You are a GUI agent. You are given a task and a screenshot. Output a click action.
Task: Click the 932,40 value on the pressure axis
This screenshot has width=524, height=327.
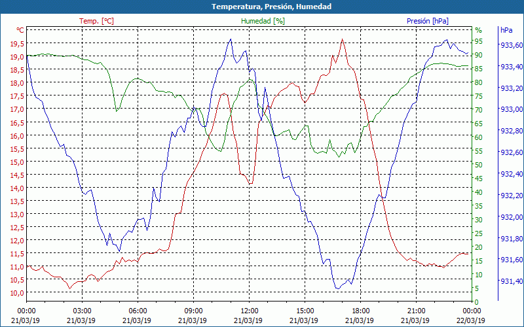pyautogui.click(x=512, y=174)
